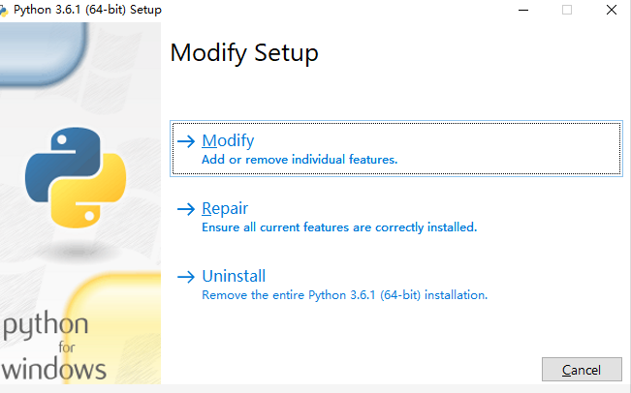Click the arrow icon beside Uninstall
Image resolution: width=631 pixels, height=393 pixels.
[x=186, y=277]
